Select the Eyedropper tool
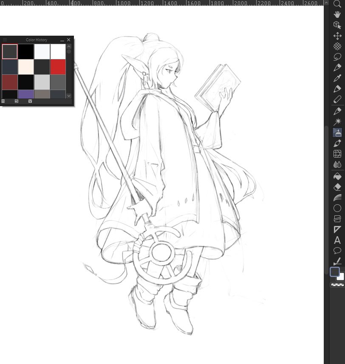Image resolution: width=345 pixels, height=364 pixels. (x=337, y=78)
